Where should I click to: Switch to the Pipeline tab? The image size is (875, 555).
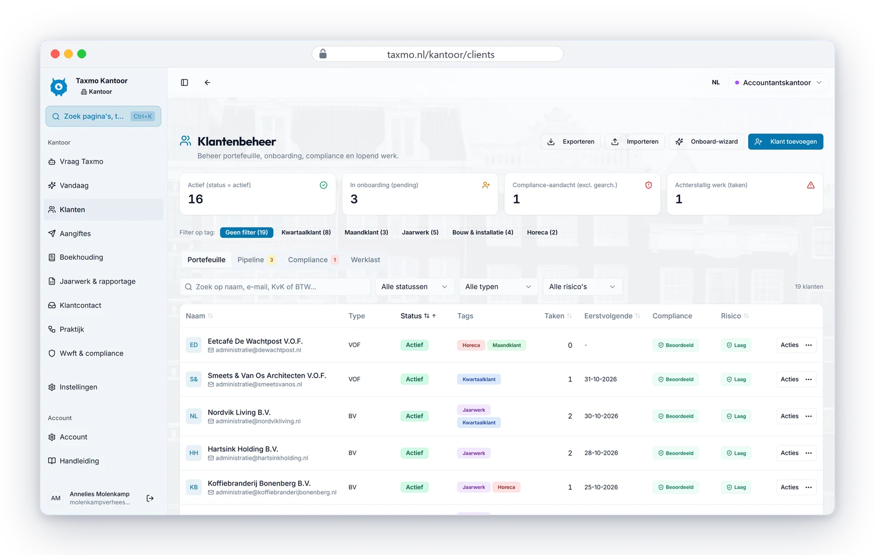click(x=256, y=260)
